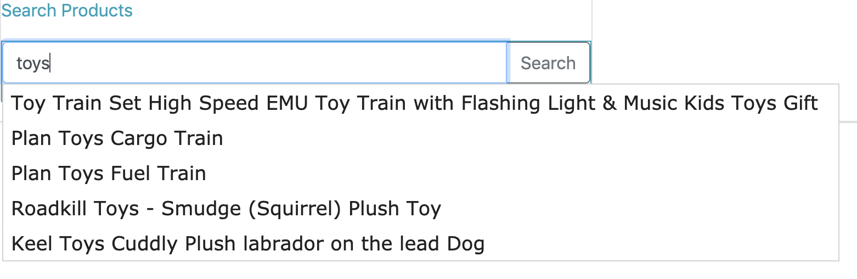Click the Search button

(x=548, y=63)
